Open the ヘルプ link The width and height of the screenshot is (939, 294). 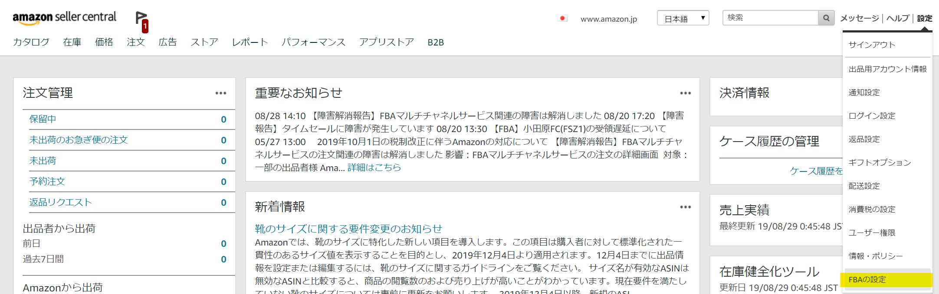pyautogui.click(x=898, y=18)
